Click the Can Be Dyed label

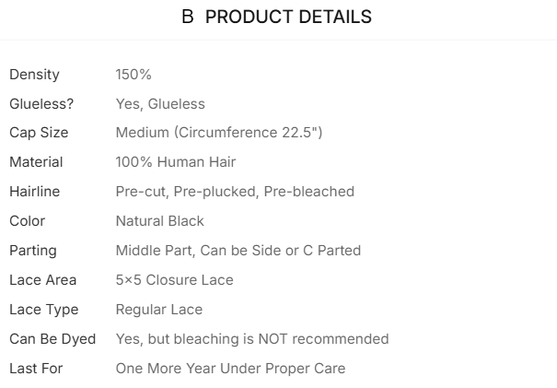tap(52, 339)
